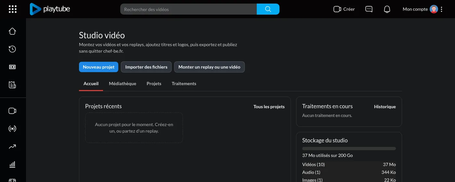Screen dimensions: 455x182
Task: Focus the Rechercher des vidéos field
Action: (188, 9)
